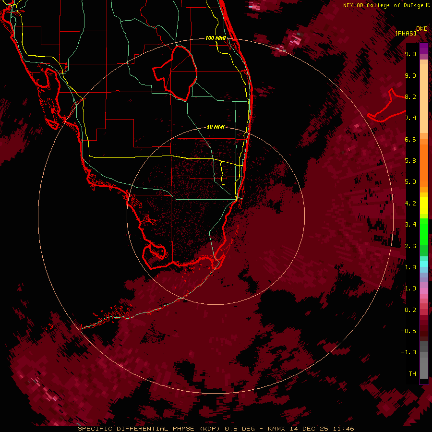
Task: Pick the purple band at the colorbar top
Action: point(424,48)
